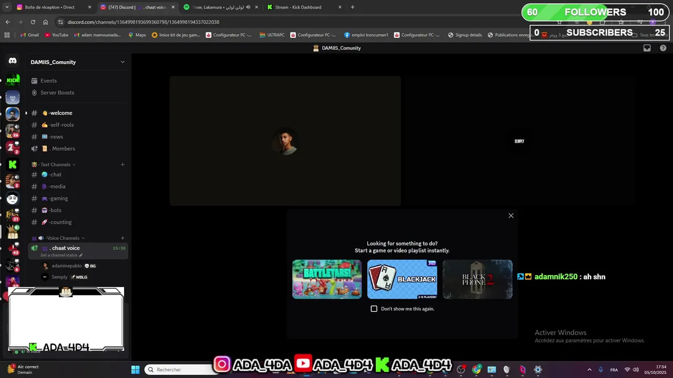Launch the BattleTabs activity

(x=327, y=279)
